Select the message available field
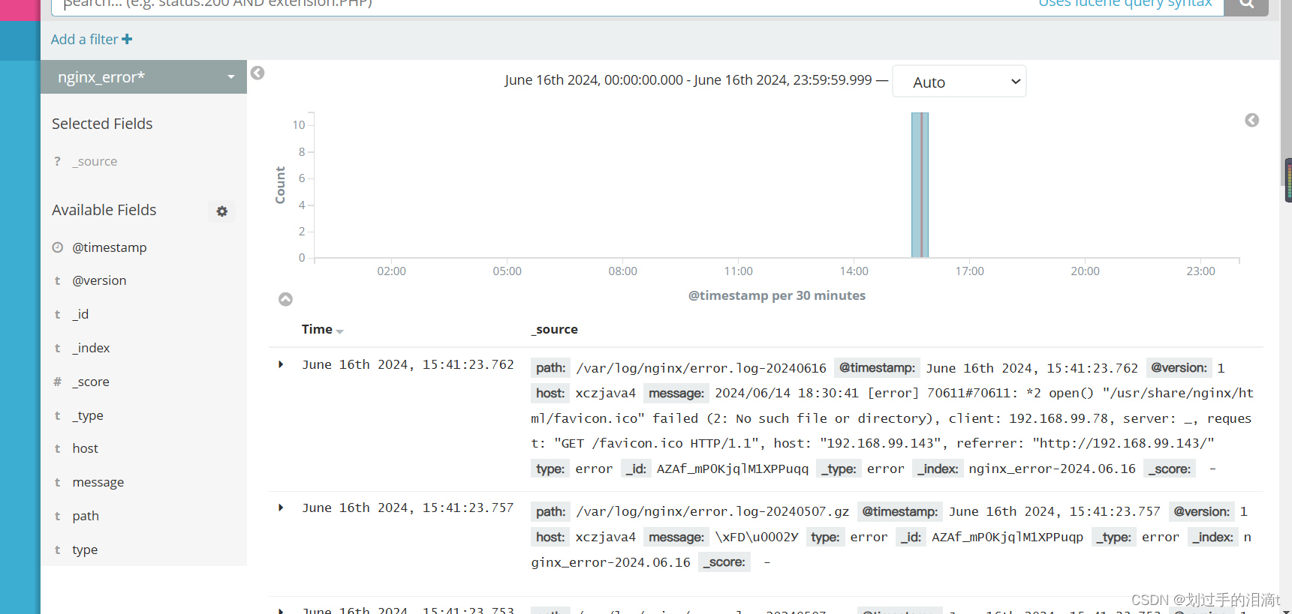The image size is (1292, 614). point(98,482)
